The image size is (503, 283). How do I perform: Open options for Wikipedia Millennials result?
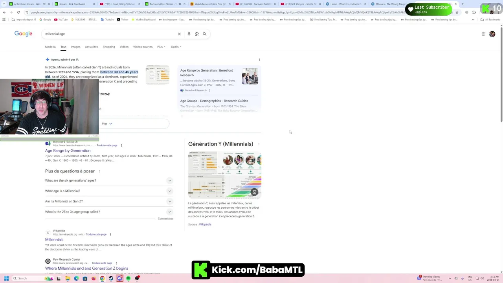click(x=110, y=234)
